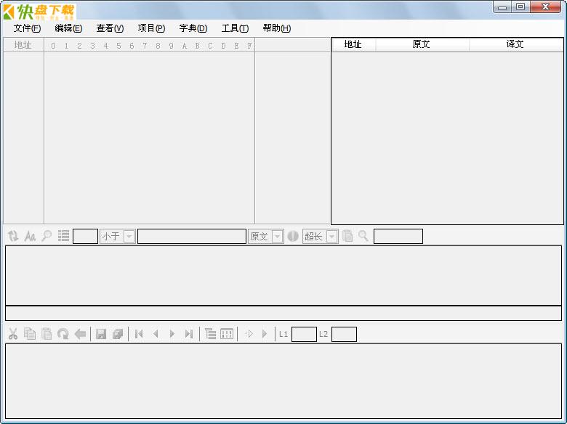Click the left-arrow back icon
Image resolution: width=567 pixels, height=424 pixels.
tap(80, 334)
